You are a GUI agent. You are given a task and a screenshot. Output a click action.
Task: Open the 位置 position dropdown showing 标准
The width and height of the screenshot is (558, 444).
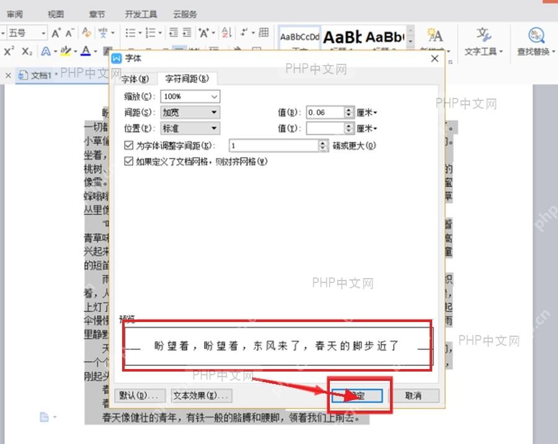coord(190,128)
